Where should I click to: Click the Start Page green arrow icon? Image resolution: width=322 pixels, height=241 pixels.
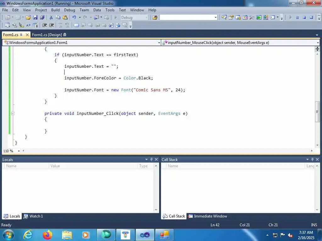tap(259, 18)
